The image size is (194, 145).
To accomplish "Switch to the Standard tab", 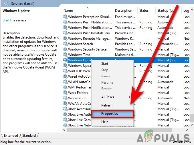I will 29,136.
